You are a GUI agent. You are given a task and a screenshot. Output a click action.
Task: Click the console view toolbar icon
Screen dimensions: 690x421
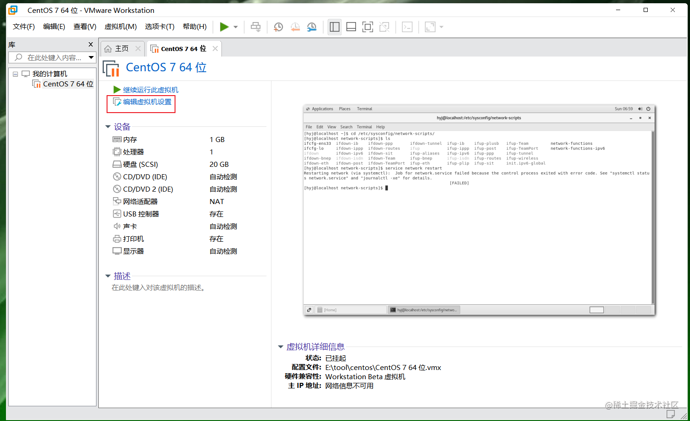point(407,27)
